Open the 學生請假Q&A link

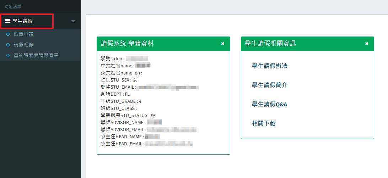(x=269, y=105)
